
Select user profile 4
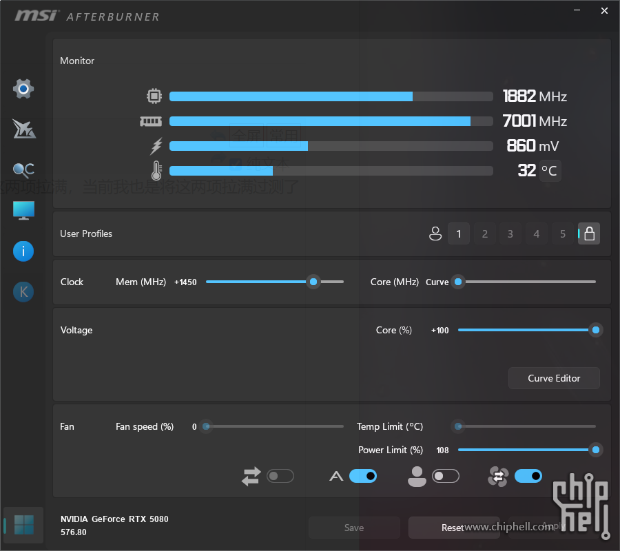537,233
